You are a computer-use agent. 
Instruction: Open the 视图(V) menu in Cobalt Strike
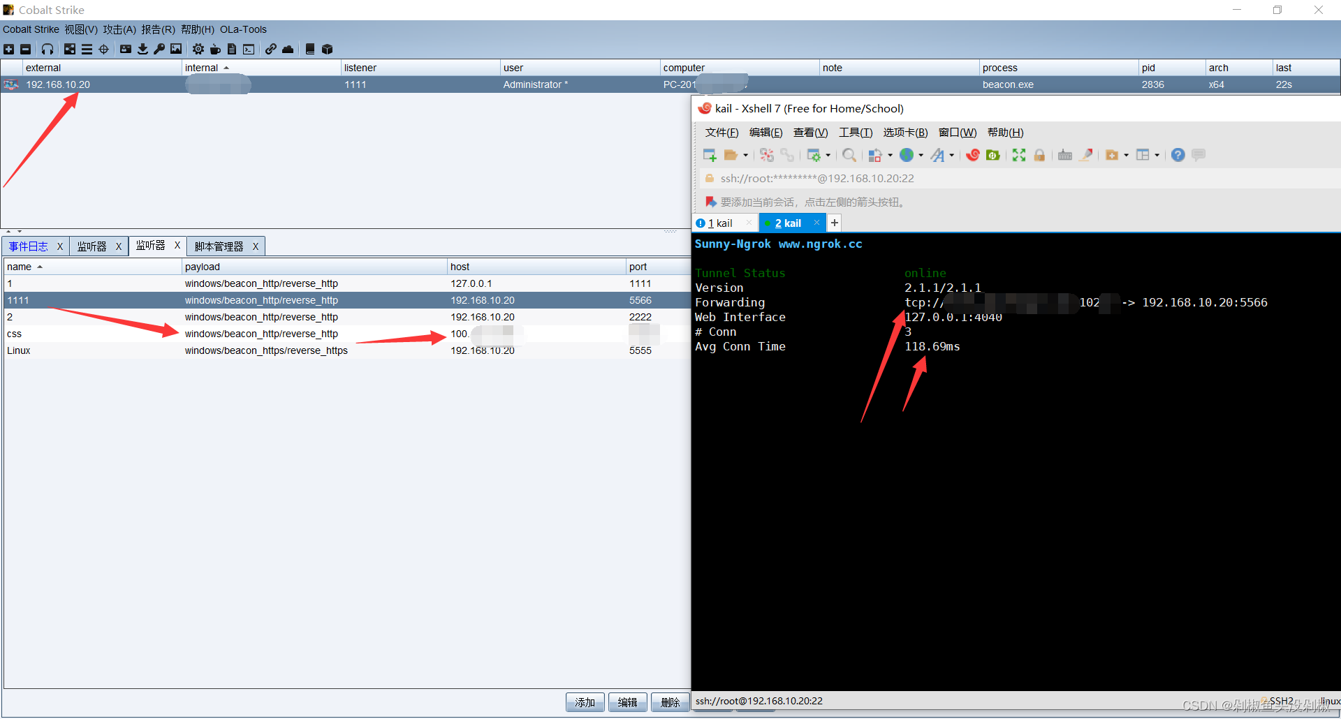[81, 29]
